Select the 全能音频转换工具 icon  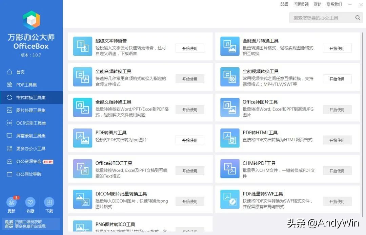82,77
